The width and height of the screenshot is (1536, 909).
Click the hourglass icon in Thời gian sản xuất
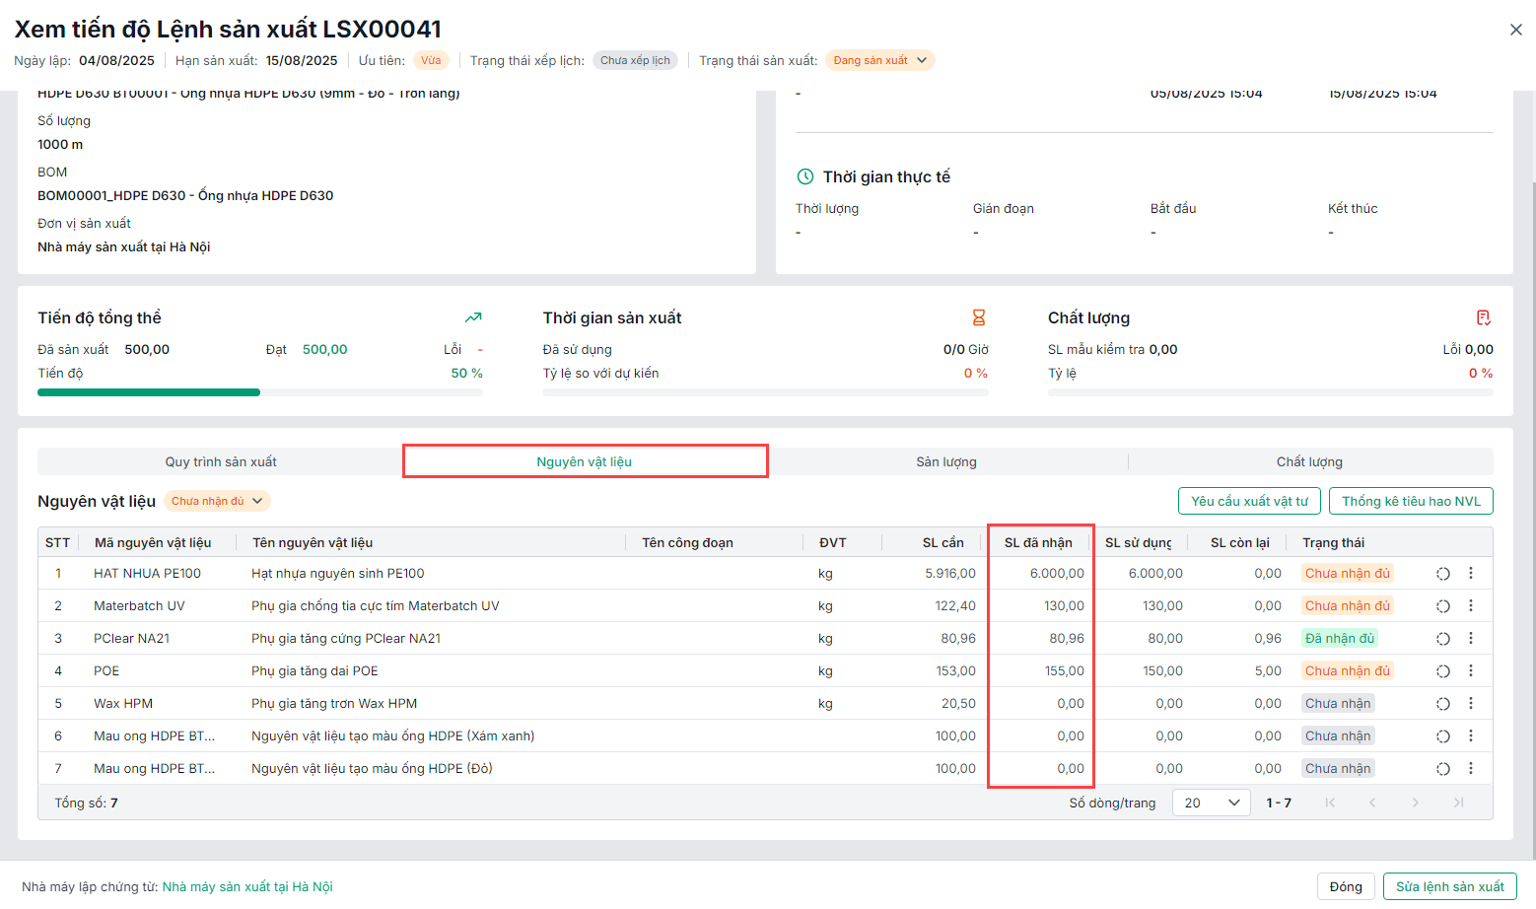978,317
